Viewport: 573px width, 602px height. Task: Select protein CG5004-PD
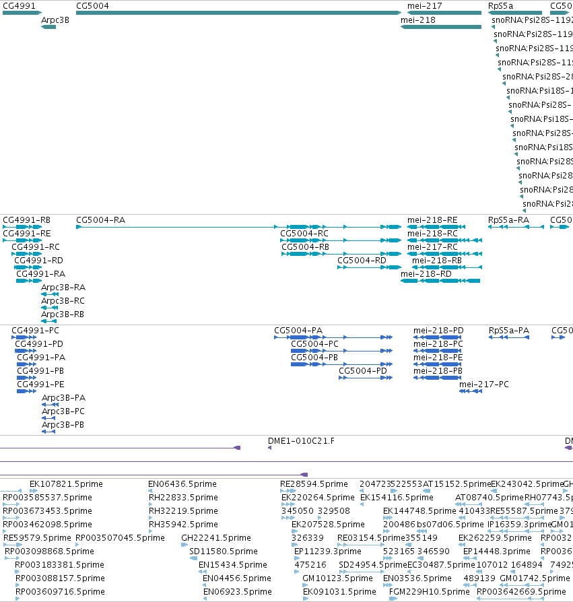click(363, 370)
